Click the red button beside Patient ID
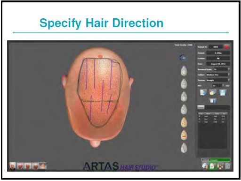Viewport: 241px width, 181px height. click(x=226, y=47)
